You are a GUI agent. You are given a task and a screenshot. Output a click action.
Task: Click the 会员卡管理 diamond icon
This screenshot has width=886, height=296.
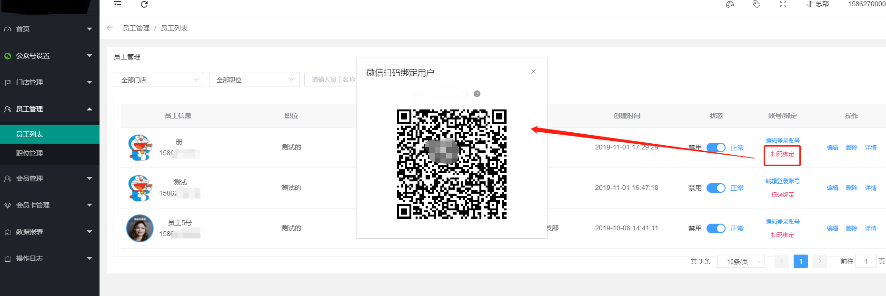coord(8,205)
